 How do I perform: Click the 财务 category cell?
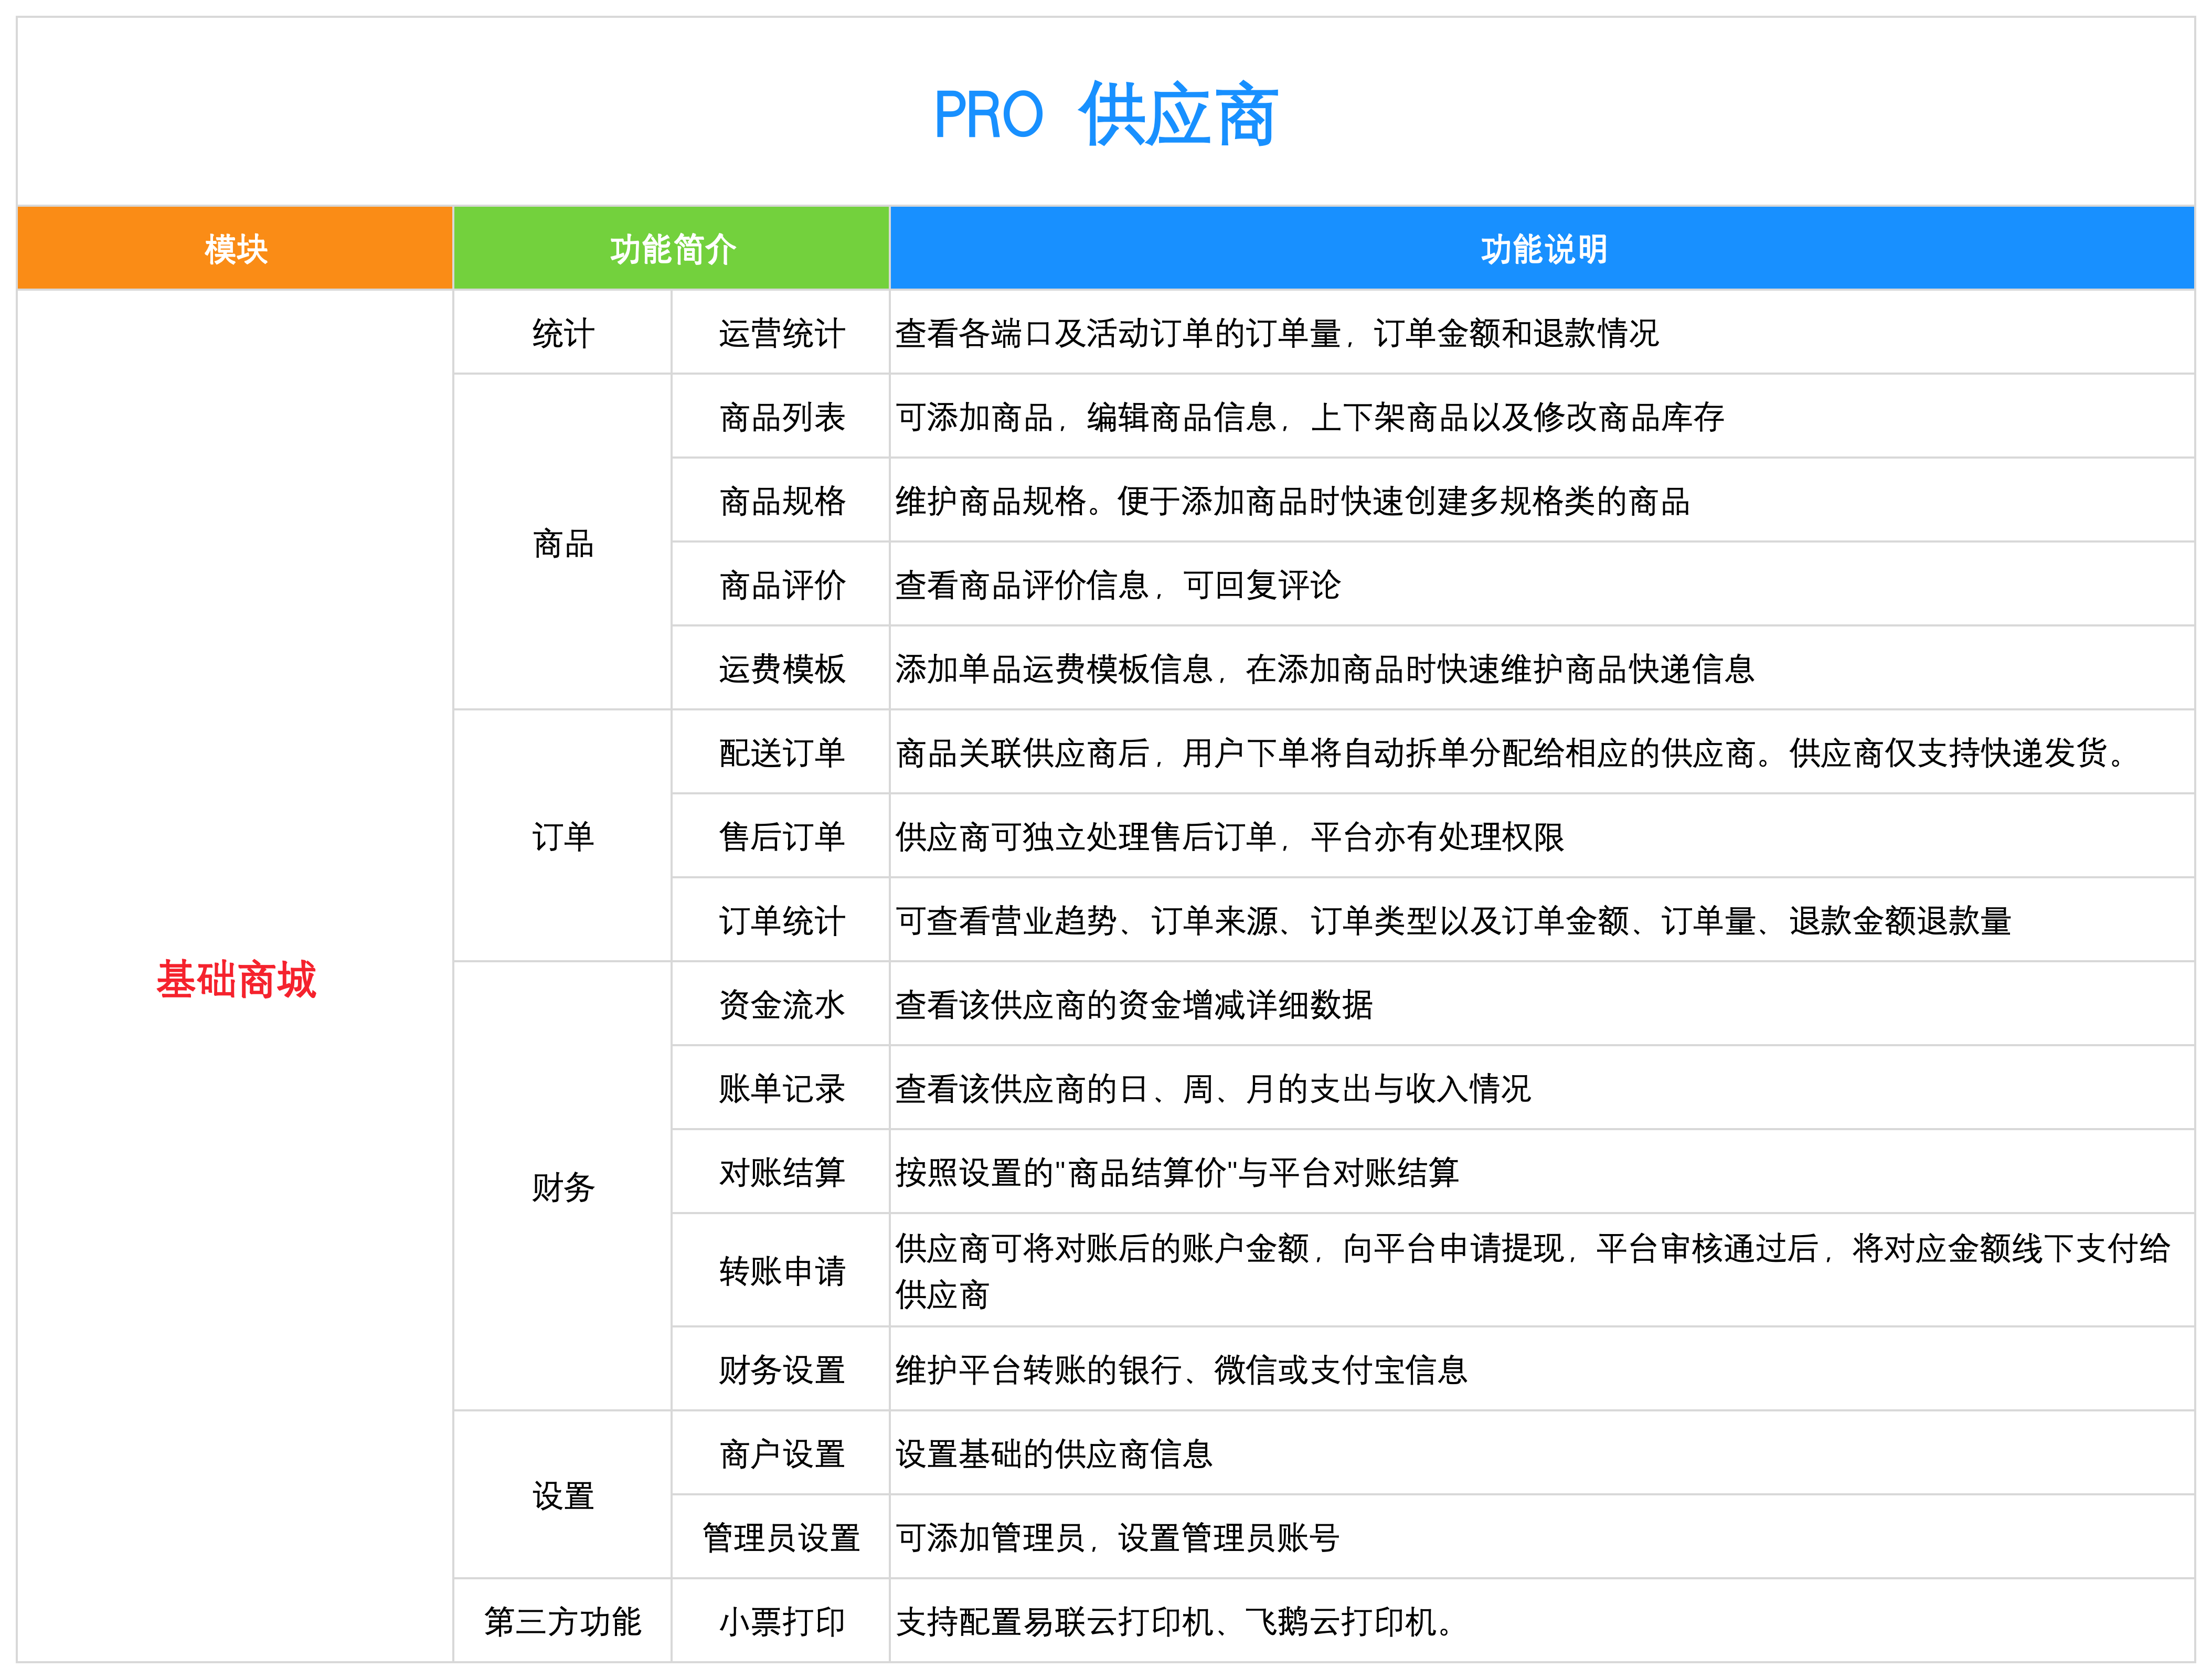563,1187
